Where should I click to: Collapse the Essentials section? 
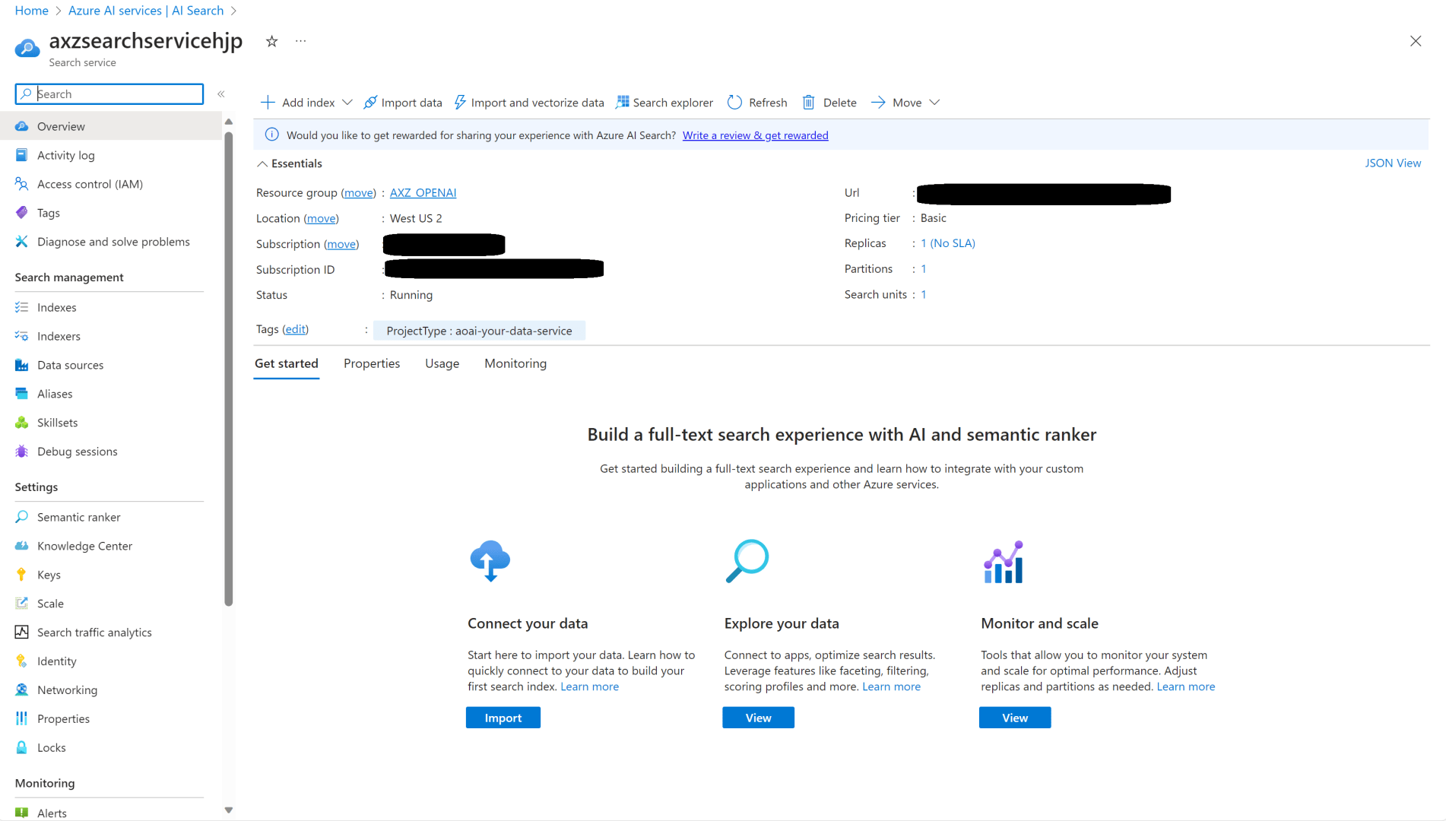(x=262, y=163)
